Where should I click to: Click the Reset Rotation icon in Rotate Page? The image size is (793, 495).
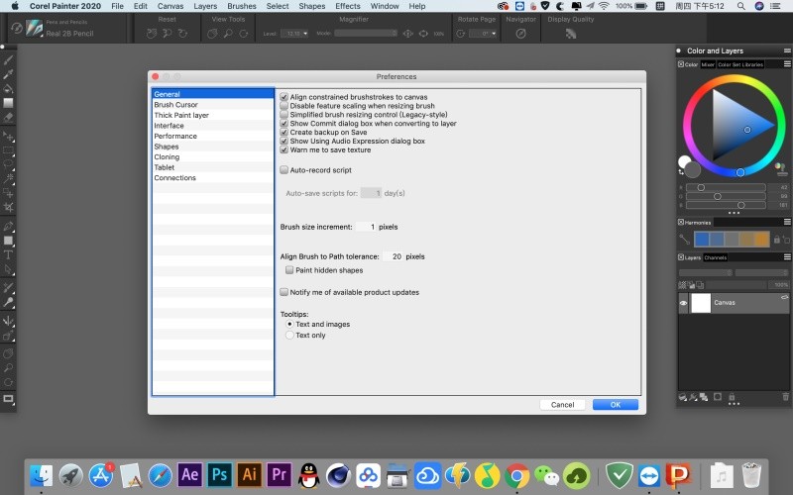460,34
